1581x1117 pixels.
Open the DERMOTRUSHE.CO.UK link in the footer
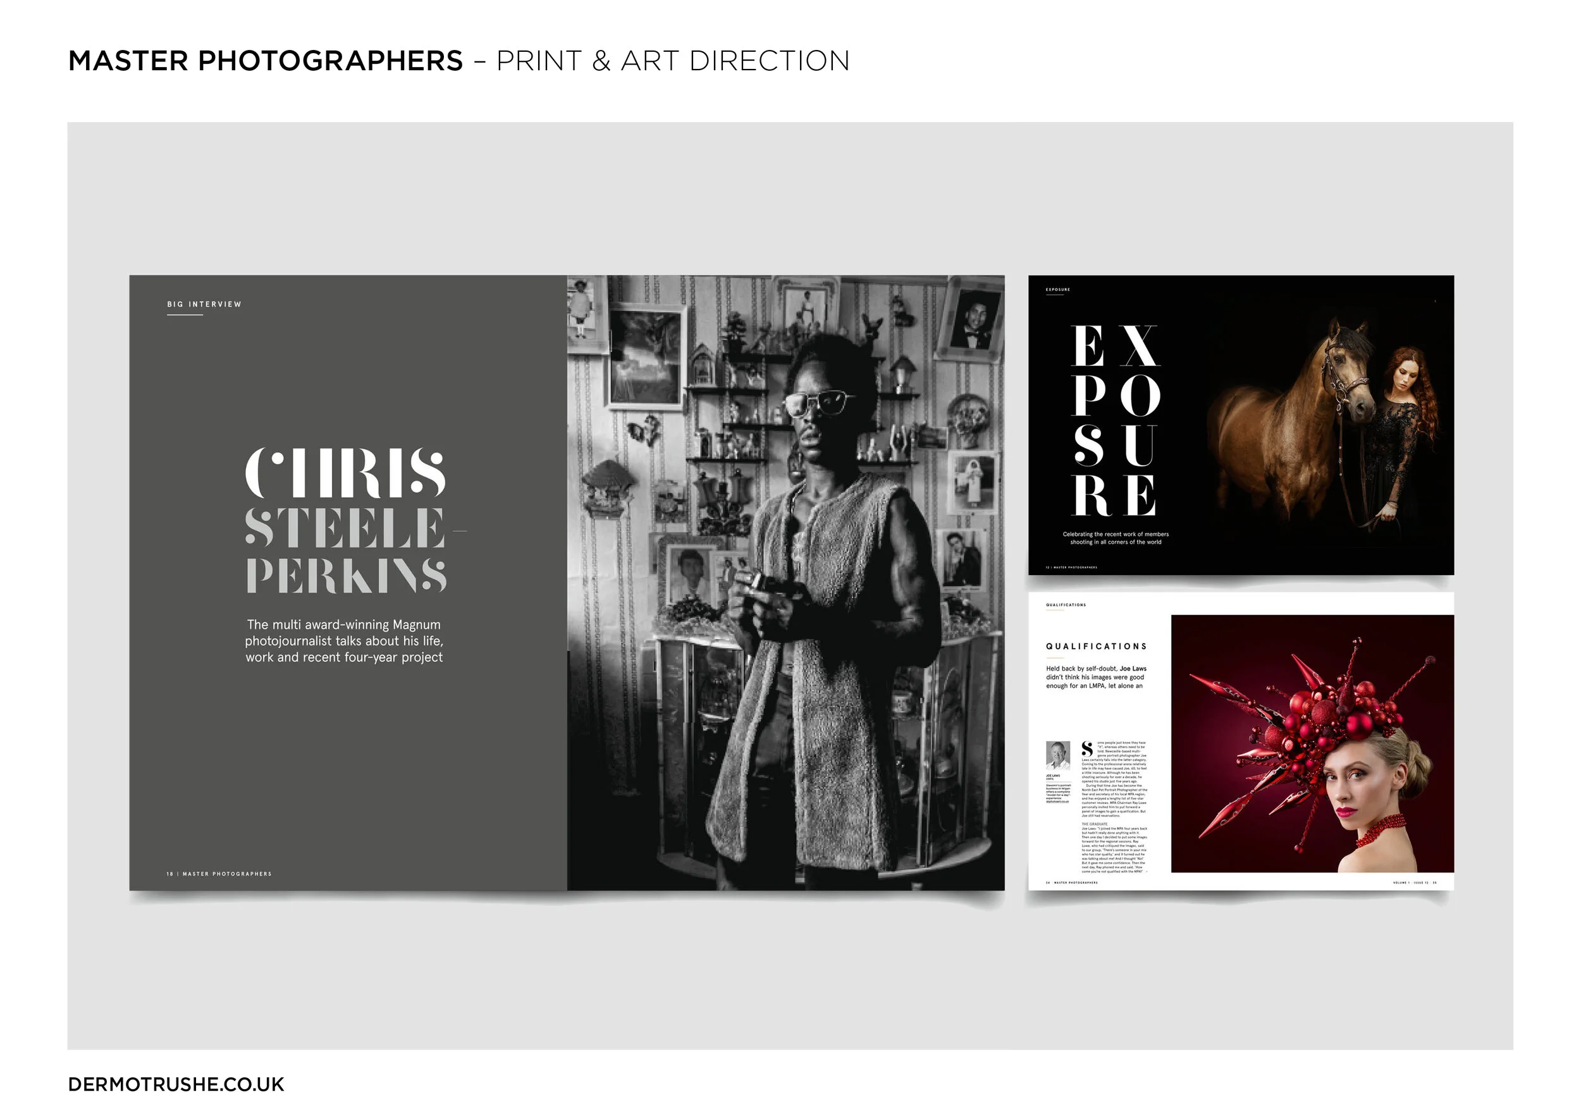[176, 1084]
